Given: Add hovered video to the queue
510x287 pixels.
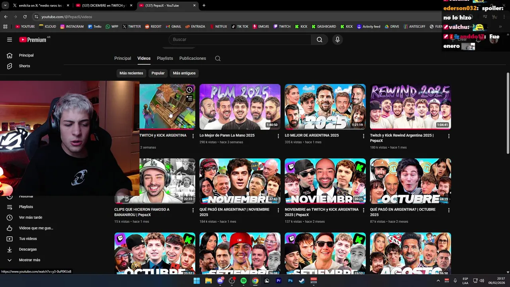Looking at the screenshot, I should 189,98.
